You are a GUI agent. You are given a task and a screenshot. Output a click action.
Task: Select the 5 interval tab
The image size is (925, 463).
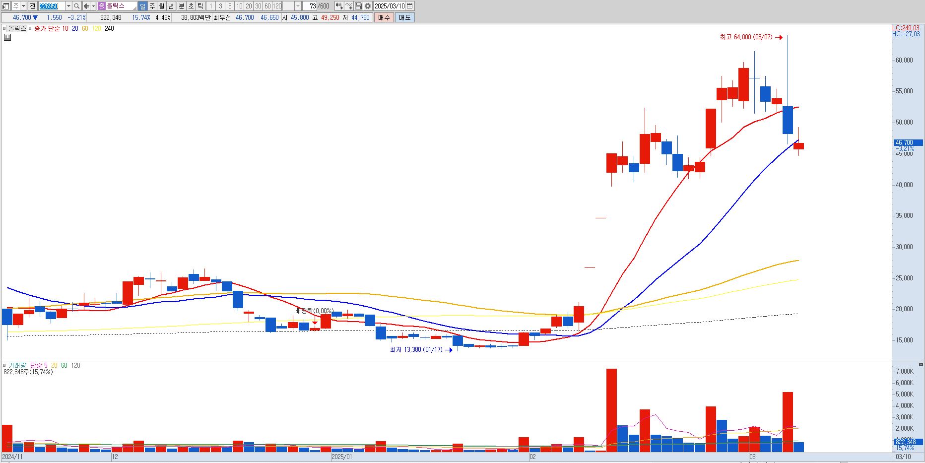[x=230, y=6]
